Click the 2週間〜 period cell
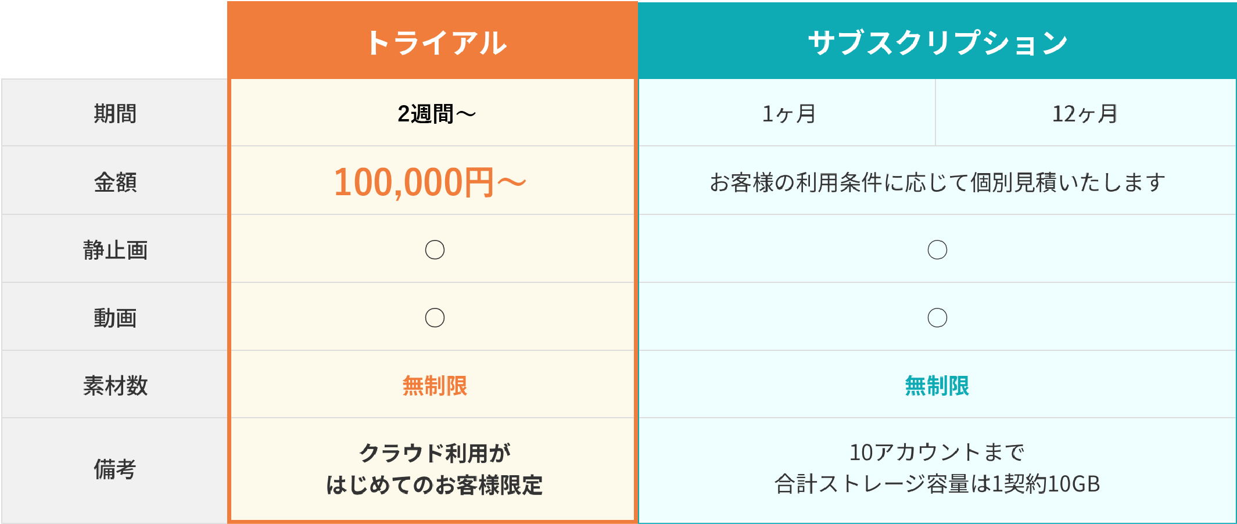The image size is (1237, 524). tap(436, 114)
